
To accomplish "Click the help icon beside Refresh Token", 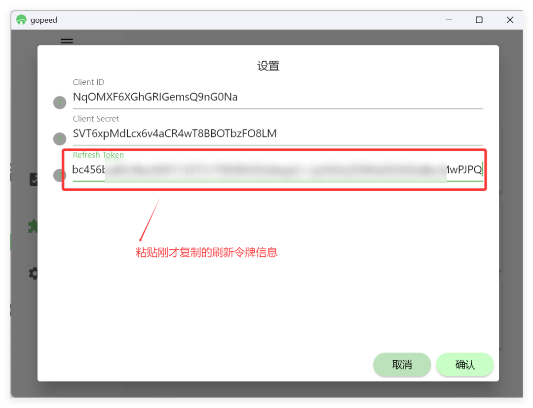I will 59,175.
